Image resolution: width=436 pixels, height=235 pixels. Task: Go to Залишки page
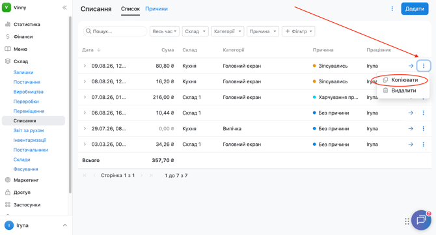[23, 72]
